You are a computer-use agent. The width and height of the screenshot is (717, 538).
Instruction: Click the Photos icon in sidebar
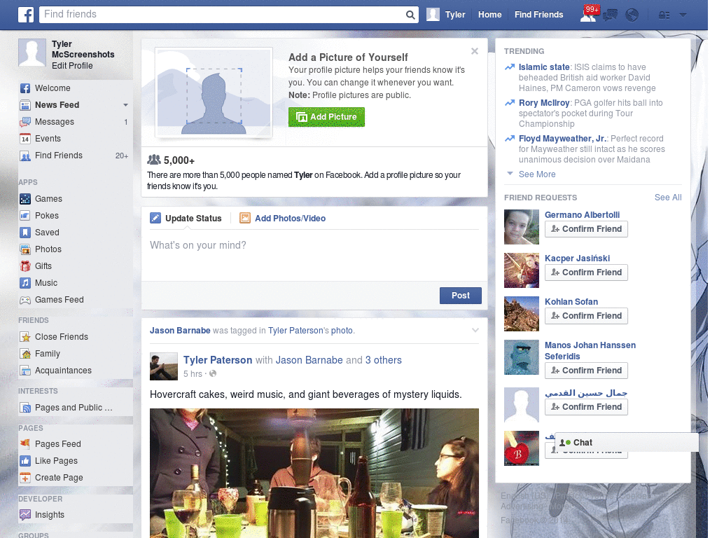click(x=25, y=249)
